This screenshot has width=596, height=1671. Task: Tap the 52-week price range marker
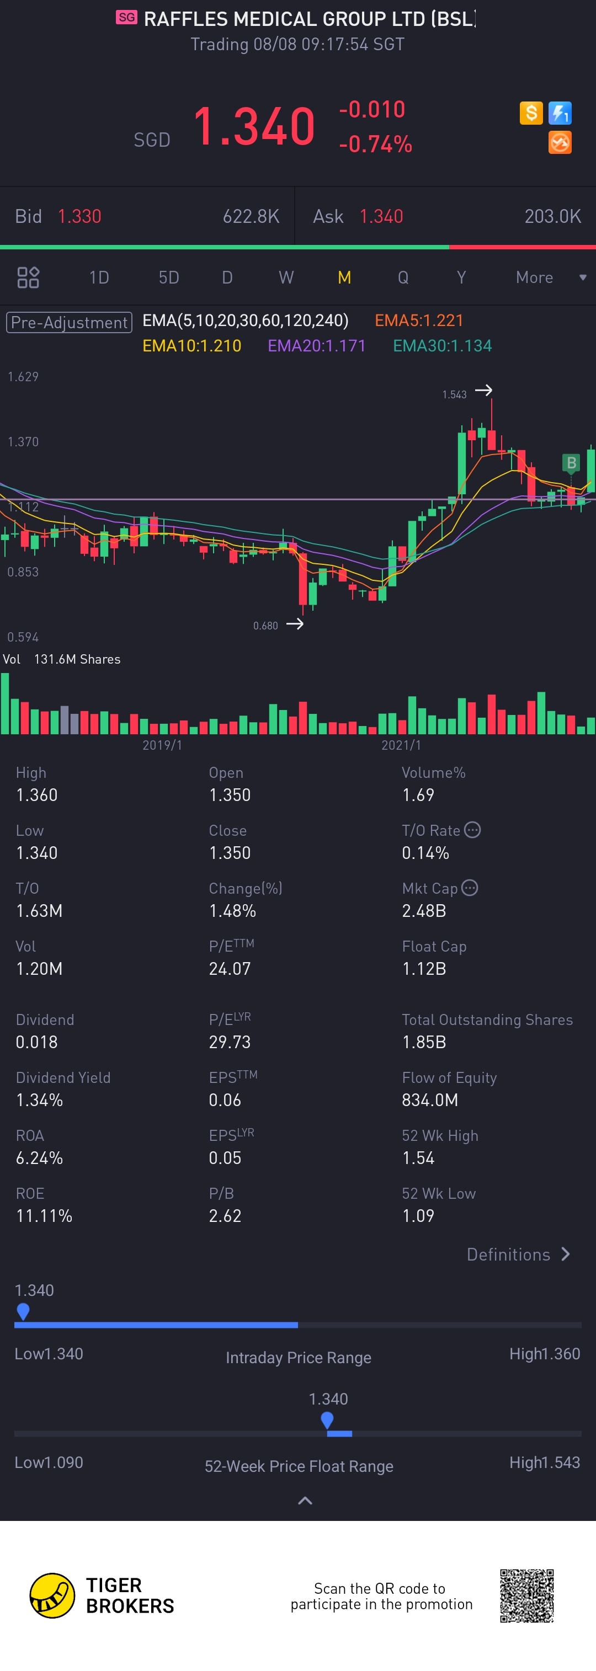(327, 1420)
